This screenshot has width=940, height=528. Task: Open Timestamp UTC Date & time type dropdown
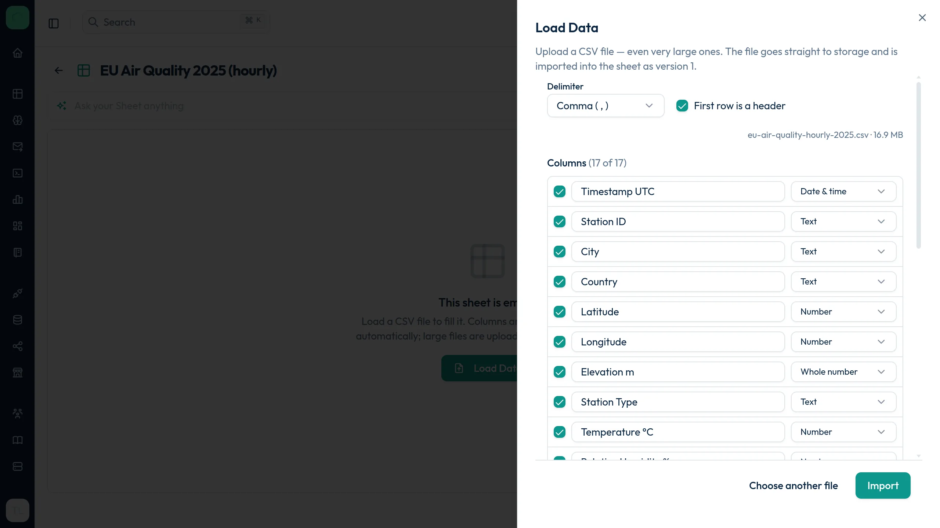coord(843,191)
